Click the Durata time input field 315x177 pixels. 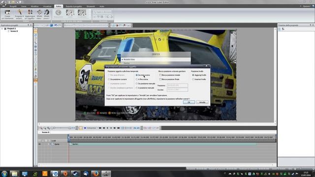coord(177,89)
